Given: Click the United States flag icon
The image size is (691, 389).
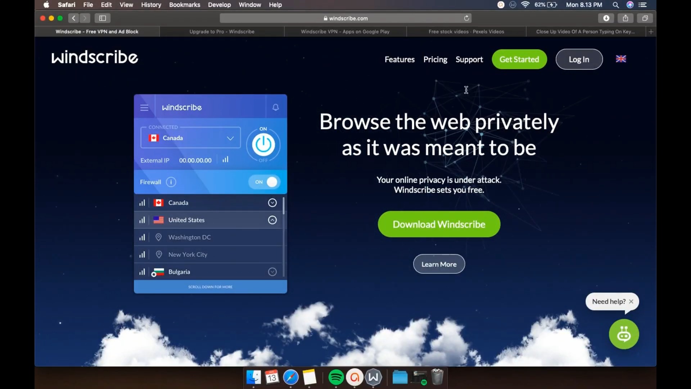Looking at the screenshot, I should coord(158,220).
